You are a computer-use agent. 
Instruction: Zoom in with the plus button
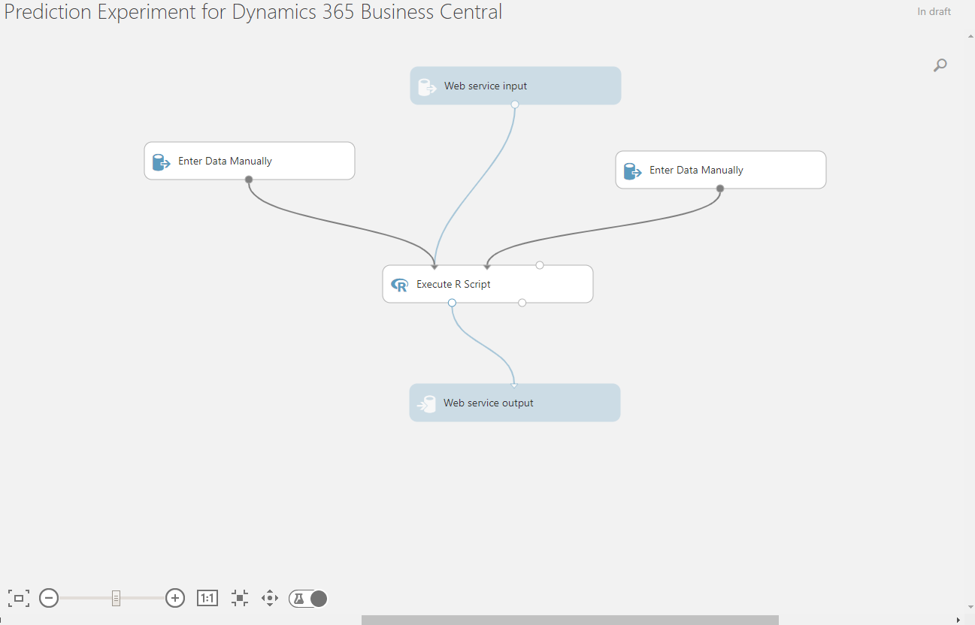(175, 598)
